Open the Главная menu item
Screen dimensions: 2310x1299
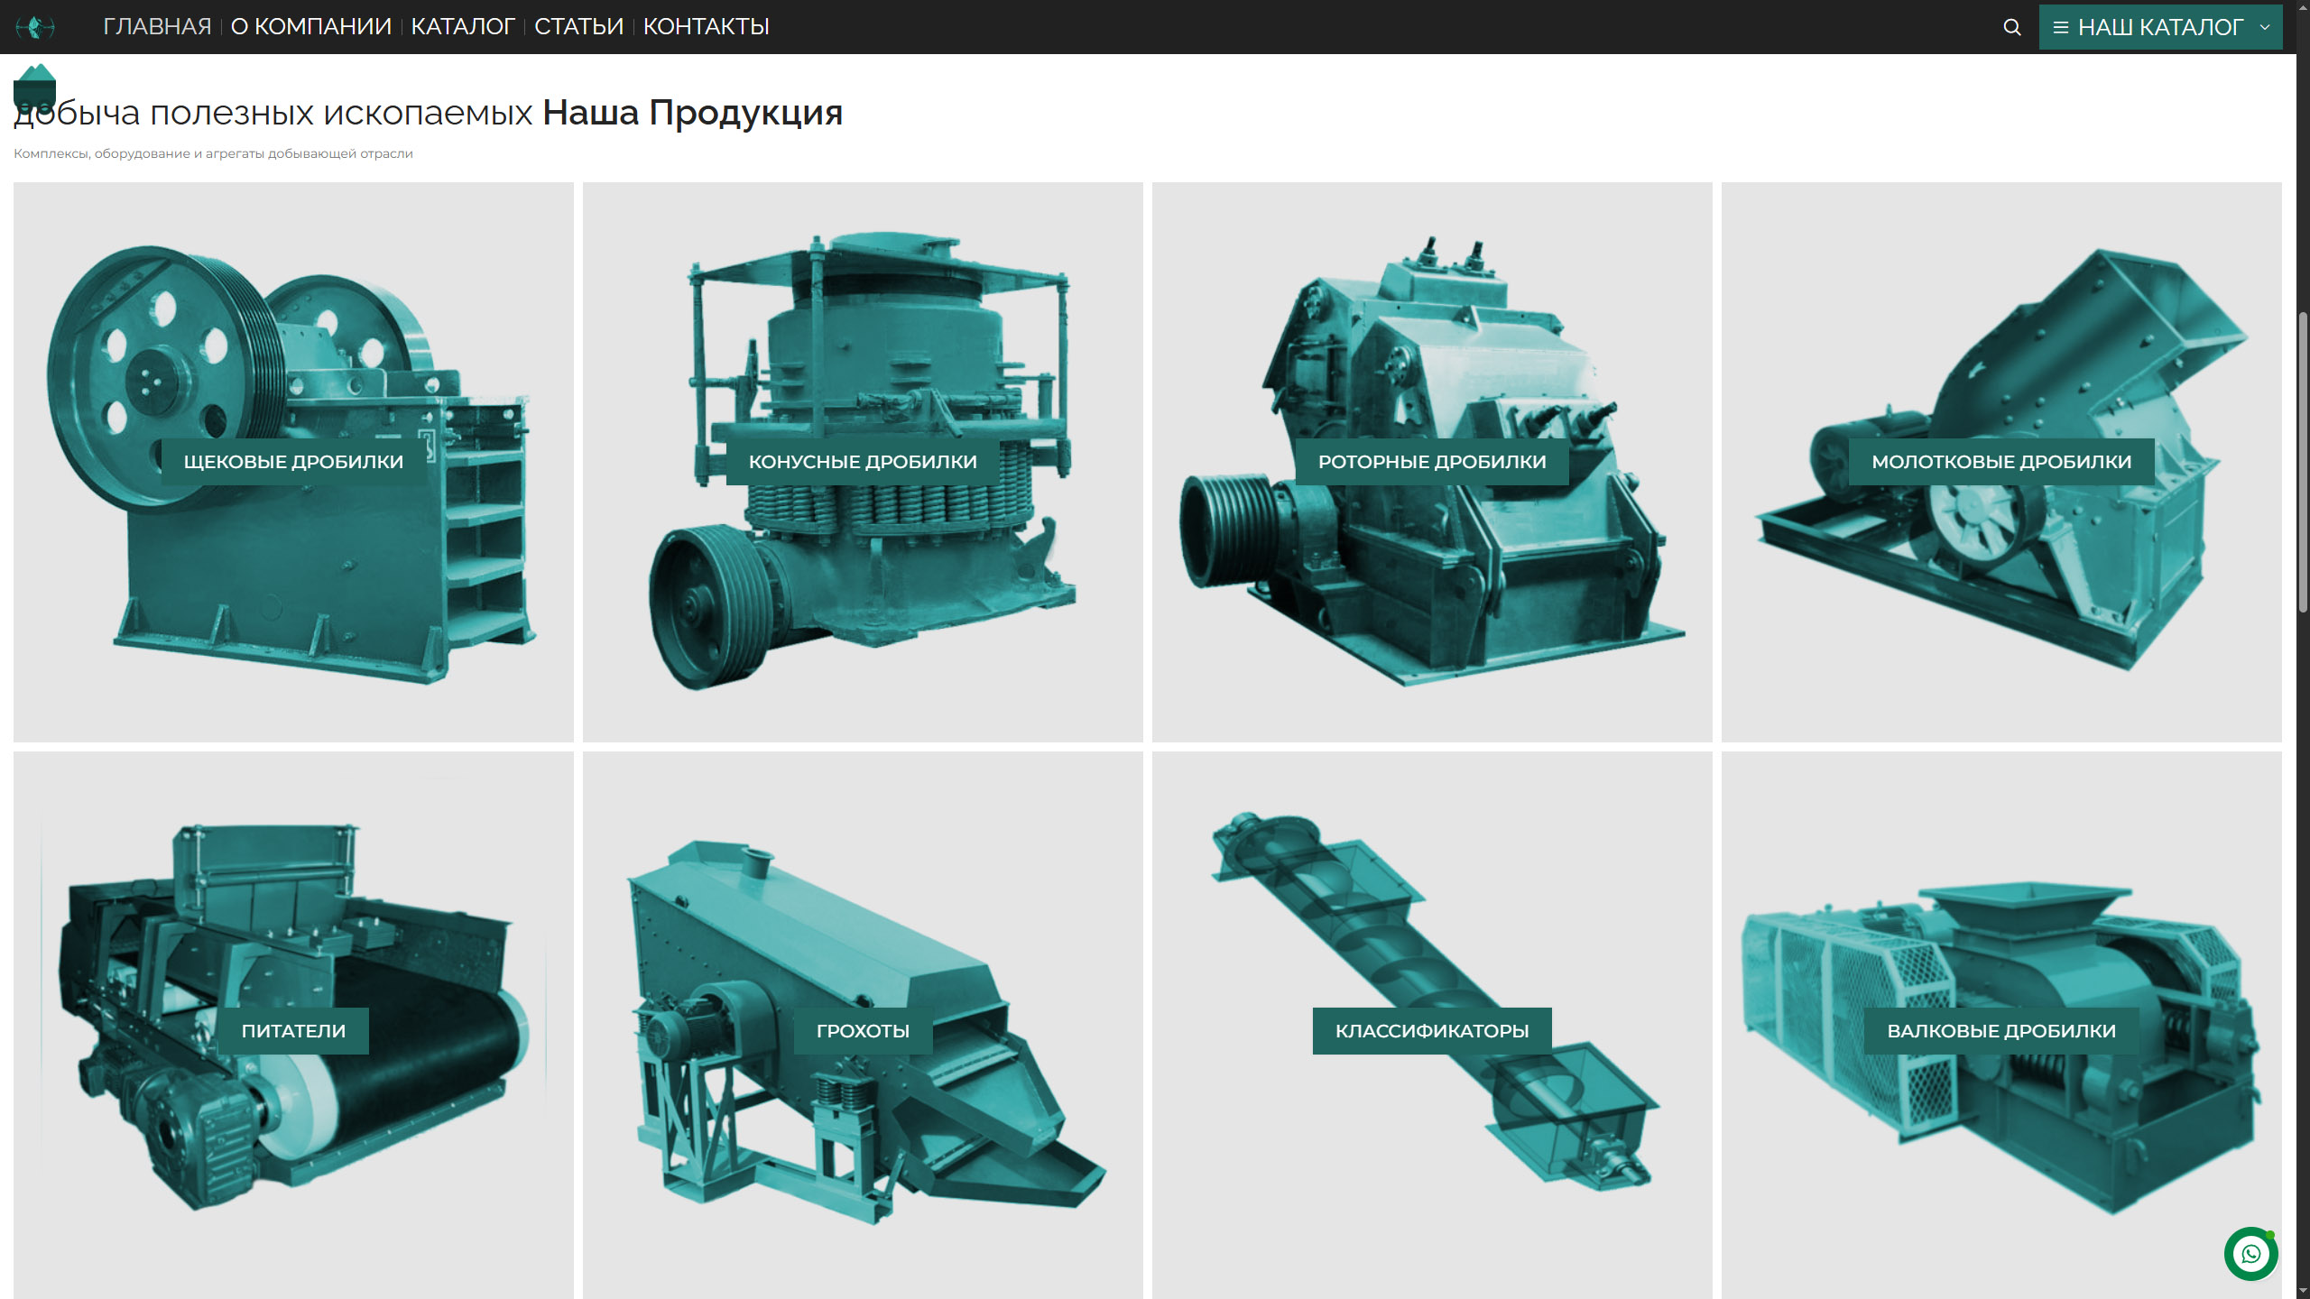click(x=157, y=27)
